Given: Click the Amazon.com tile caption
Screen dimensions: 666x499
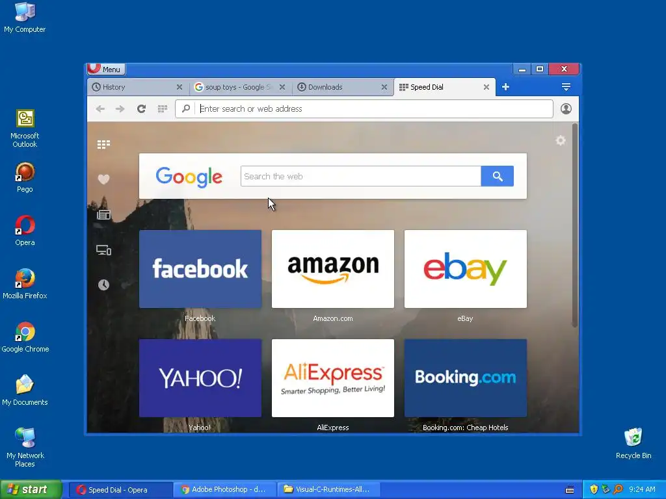Looking at the screenshot, I should (333, 318).
